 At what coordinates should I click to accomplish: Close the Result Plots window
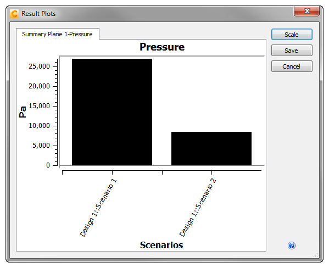[307, 11]
